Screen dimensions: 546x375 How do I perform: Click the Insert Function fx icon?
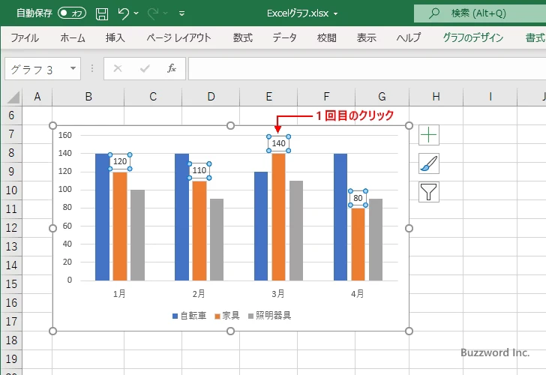pyautogui.click(x=171, y=68)
